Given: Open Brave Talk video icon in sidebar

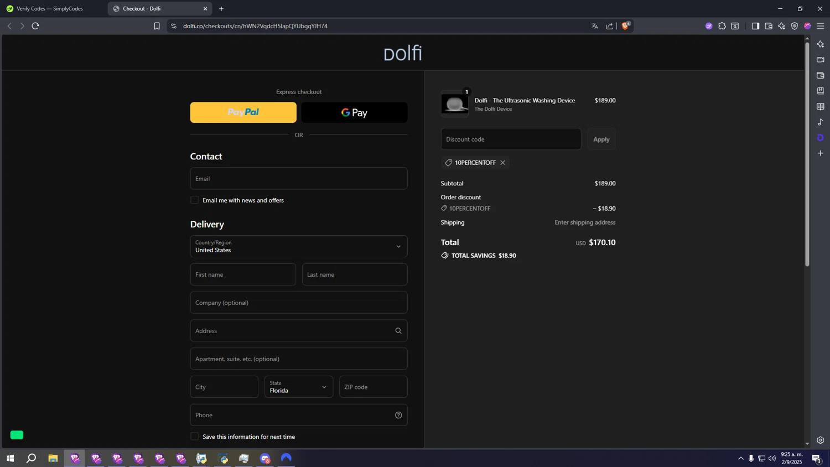Looking at the screenshot, I should pos(821,60).
